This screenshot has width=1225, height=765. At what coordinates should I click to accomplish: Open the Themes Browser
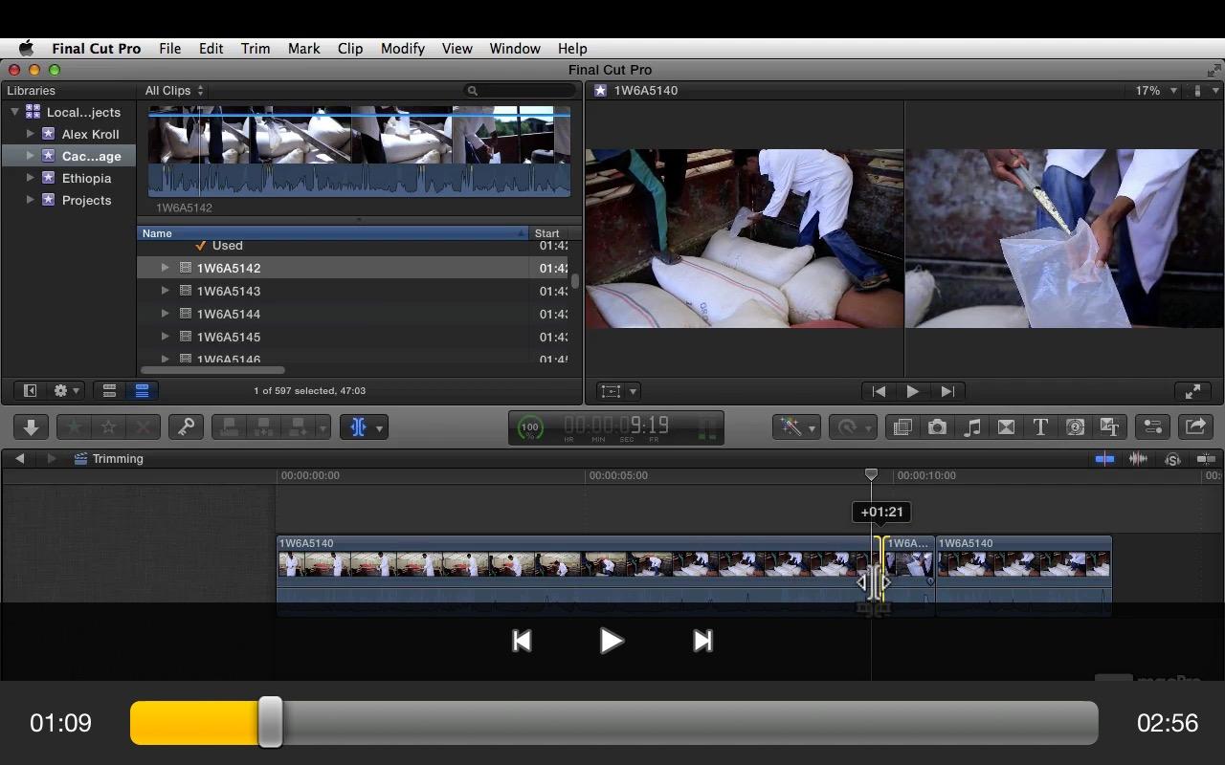1109,427
